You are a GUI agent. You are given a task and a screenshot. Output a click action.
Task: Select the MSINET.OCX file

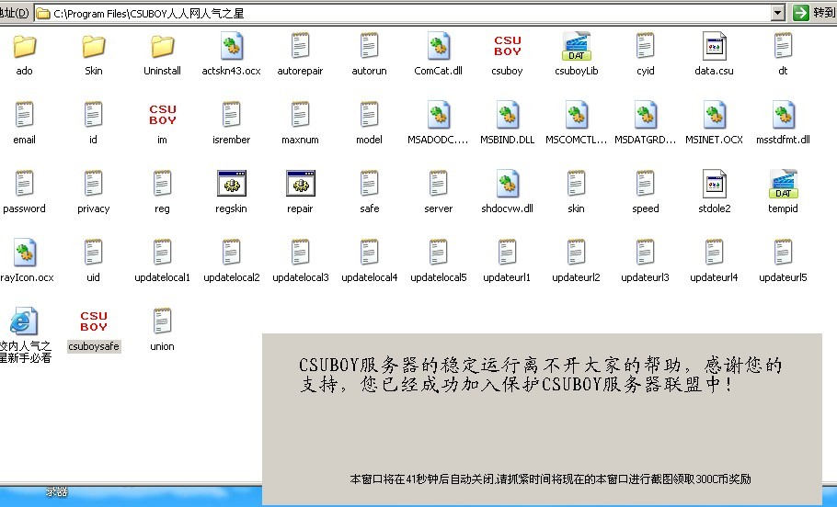715,116
